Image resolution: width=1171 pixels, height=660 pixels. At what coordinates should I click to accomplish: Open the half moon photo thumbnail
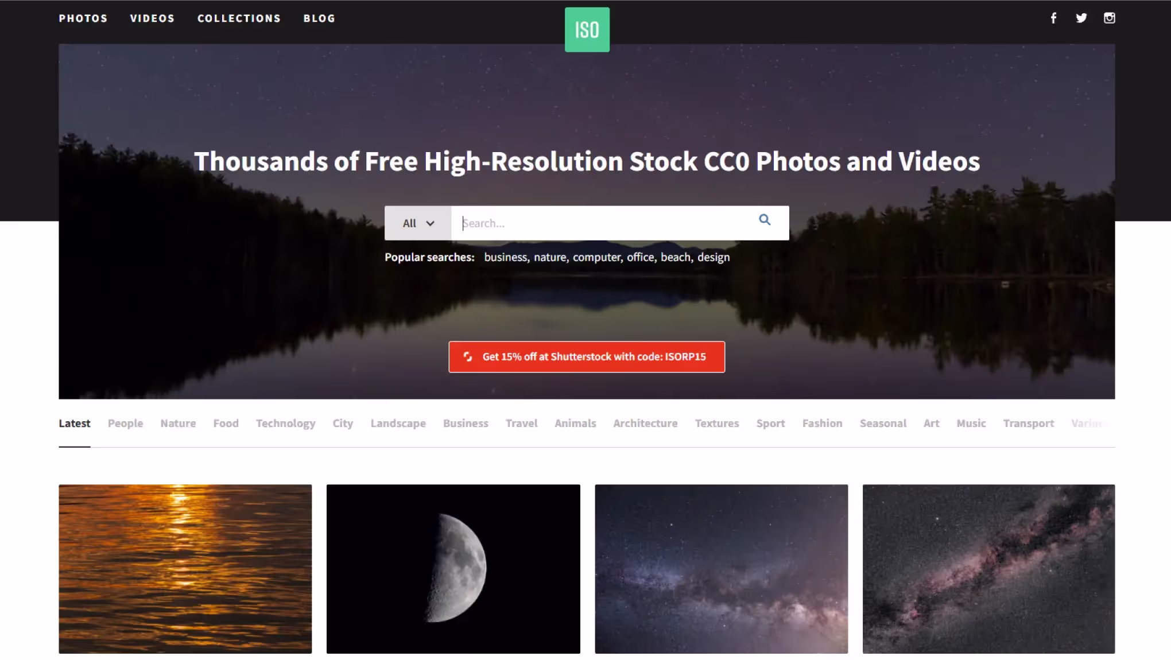coord(453,569)
